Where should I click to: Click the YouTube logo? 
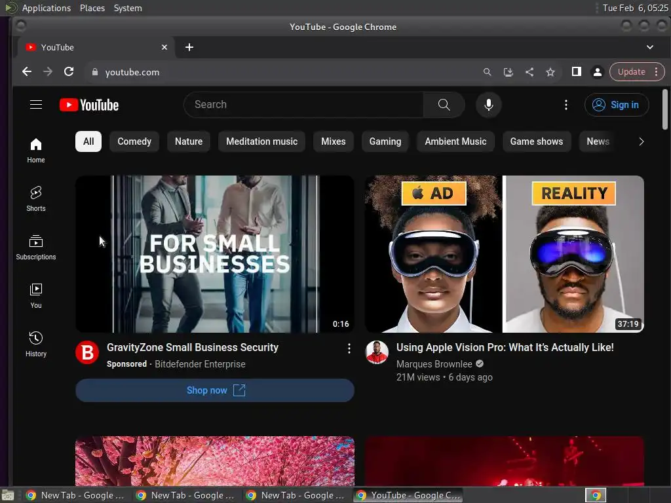point(89,105)
